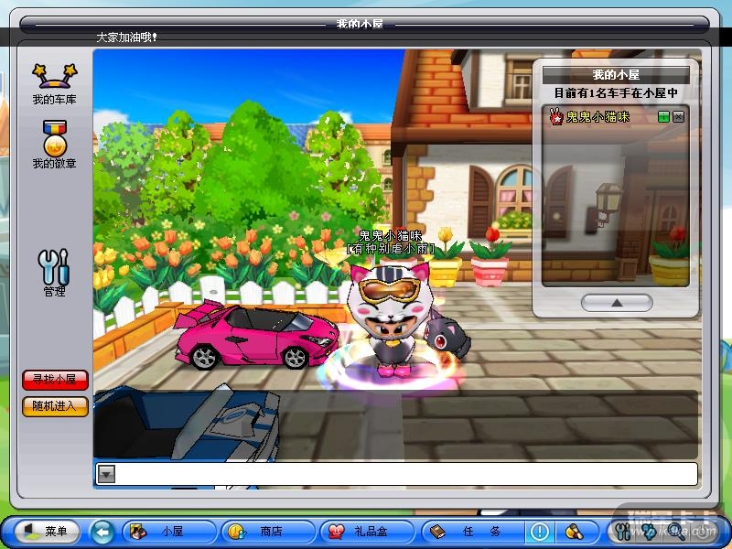Image resolution: width=732 pixels, height=549 pixels.
Task: Click the pink sports car
Action: tap(257, 334)
